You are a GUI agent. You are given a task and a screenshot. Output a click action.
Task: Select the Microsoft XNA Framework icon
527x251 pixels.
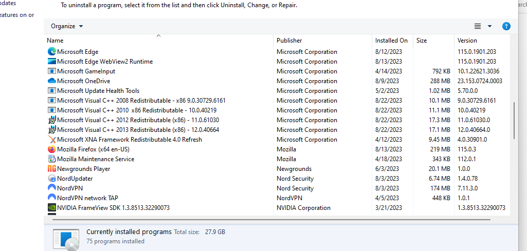pos(52,139)
